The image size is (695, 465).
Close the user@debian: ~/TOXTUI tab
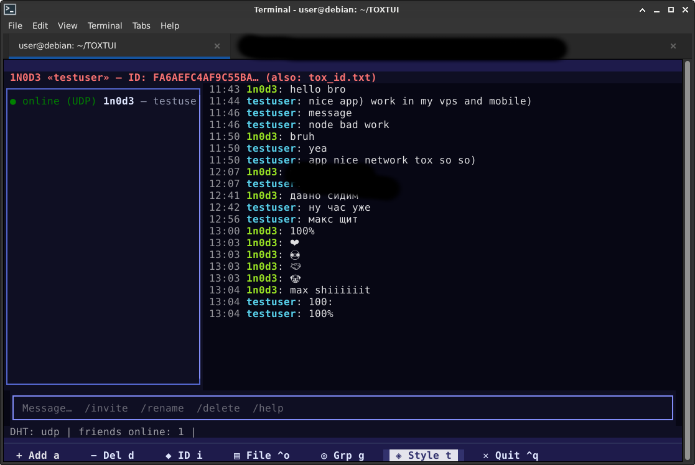[217, 46]
